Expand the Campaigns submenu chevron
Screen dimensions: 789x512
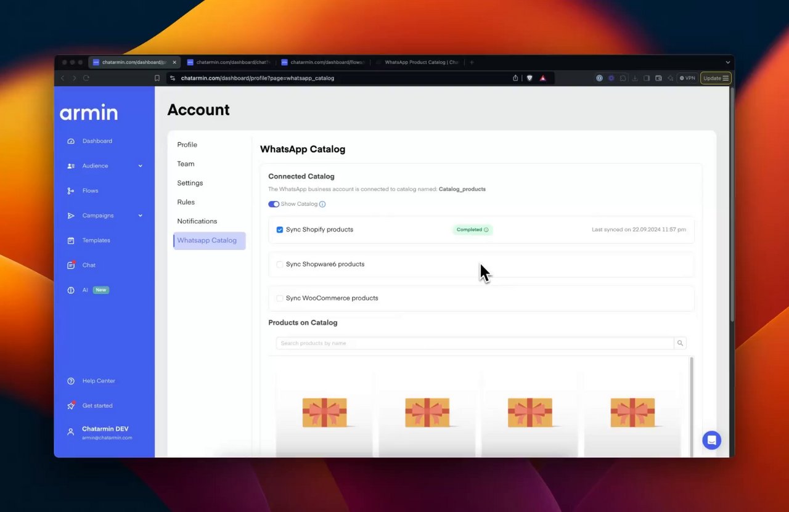pyautogui.click(x=141, y=216)
